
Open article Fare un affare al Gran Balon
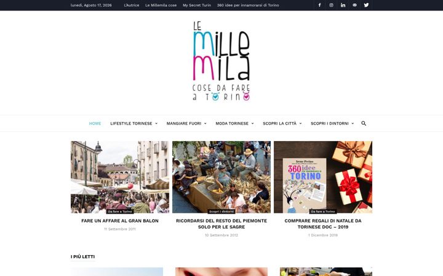[120, 221]
